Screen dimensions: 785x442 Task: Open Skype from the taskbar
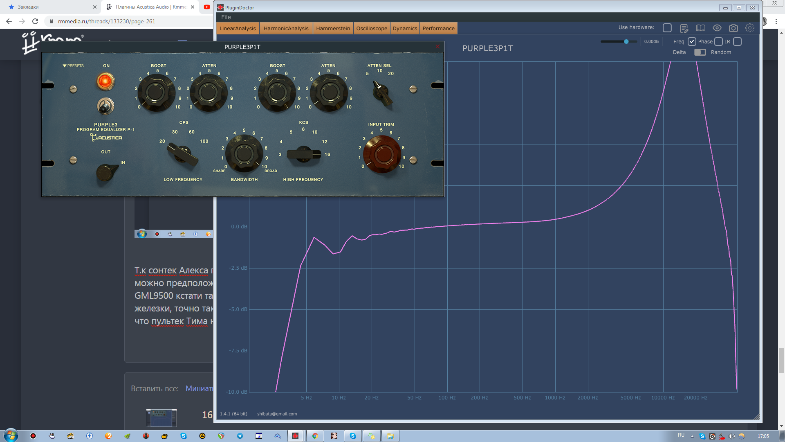352,436
